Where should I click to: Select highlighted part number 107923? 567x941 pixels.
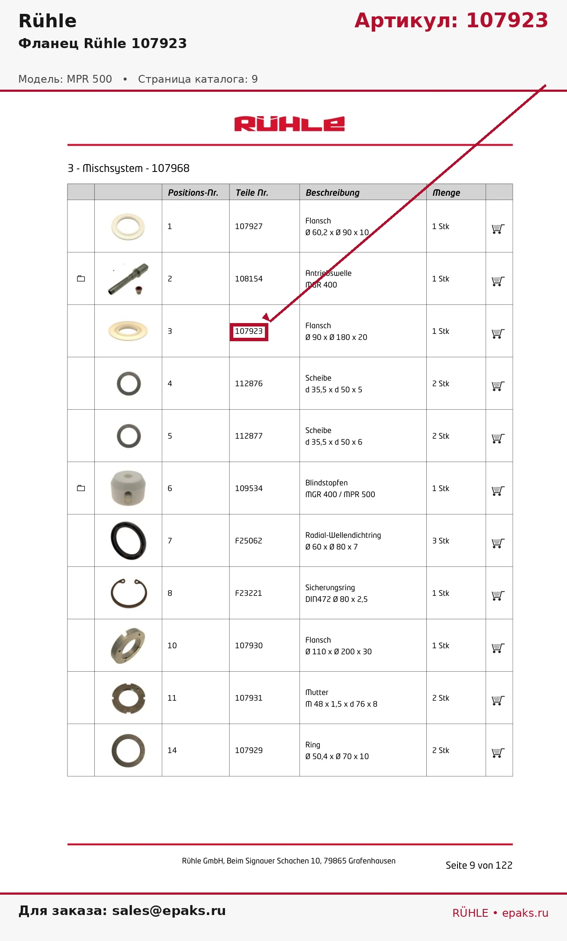pyautogui.click(x=249, y=332)
